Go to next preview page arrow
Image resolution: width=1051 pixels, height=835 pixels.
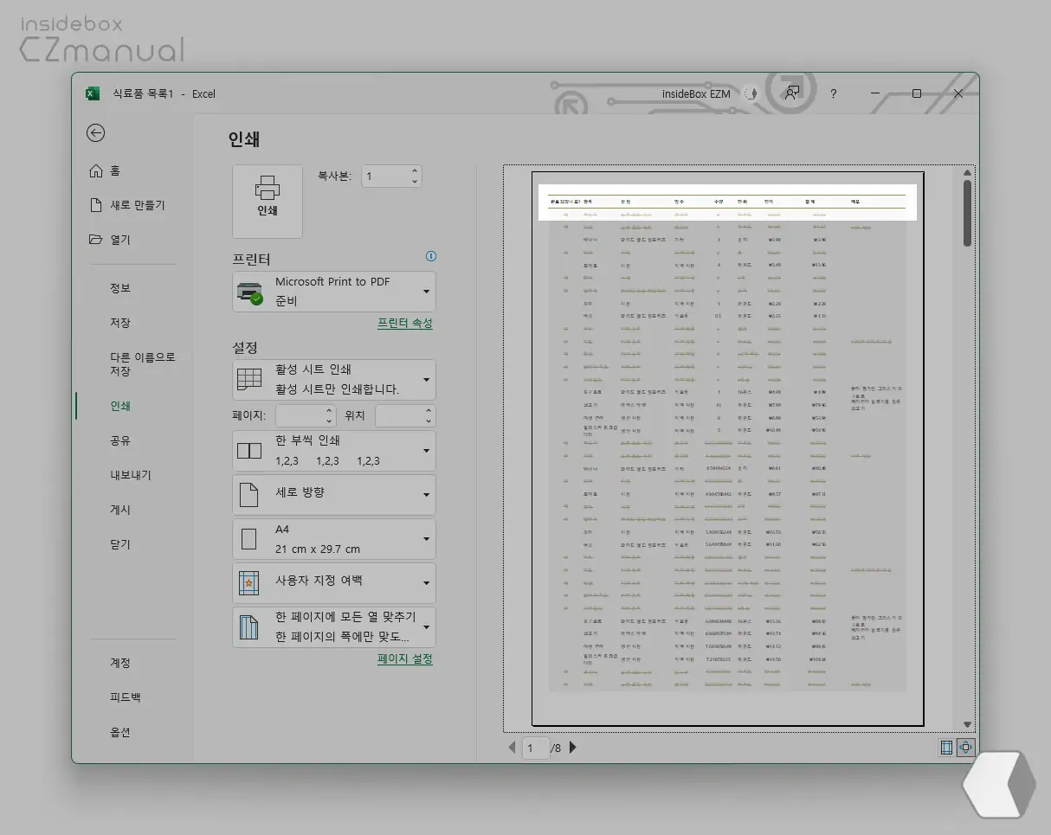[573, 748]
